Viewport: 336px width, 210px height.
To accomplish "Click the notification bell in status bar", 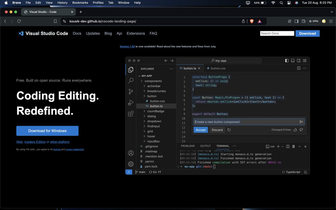I will [x=305, y=172].
